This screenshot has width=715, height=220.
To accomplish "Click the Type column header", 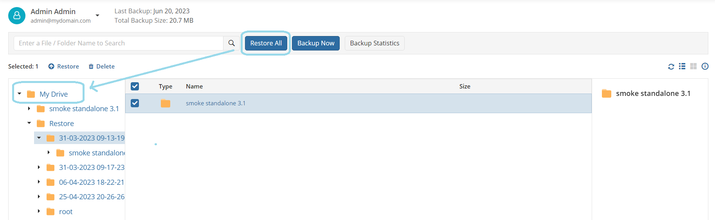I will 166,87.
